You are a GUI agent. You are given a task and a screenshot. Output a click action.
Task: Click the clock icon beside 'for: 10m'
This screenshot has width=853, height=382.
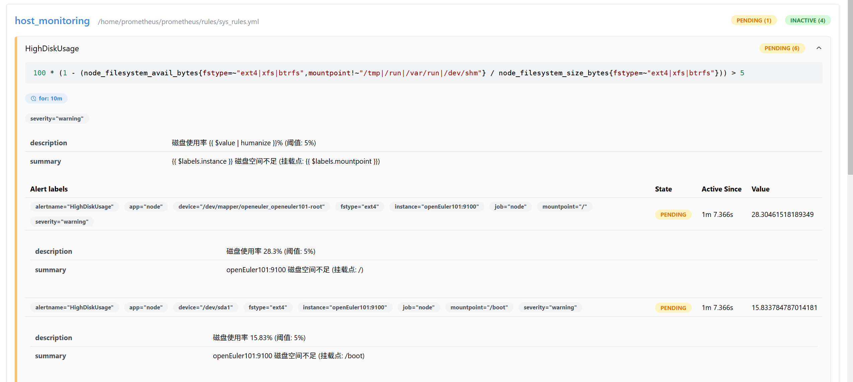[33, 98]
